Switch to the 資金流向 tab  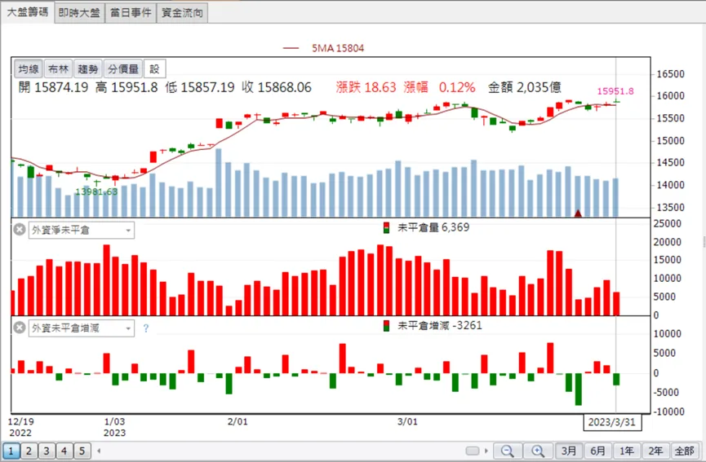[182, 12]
